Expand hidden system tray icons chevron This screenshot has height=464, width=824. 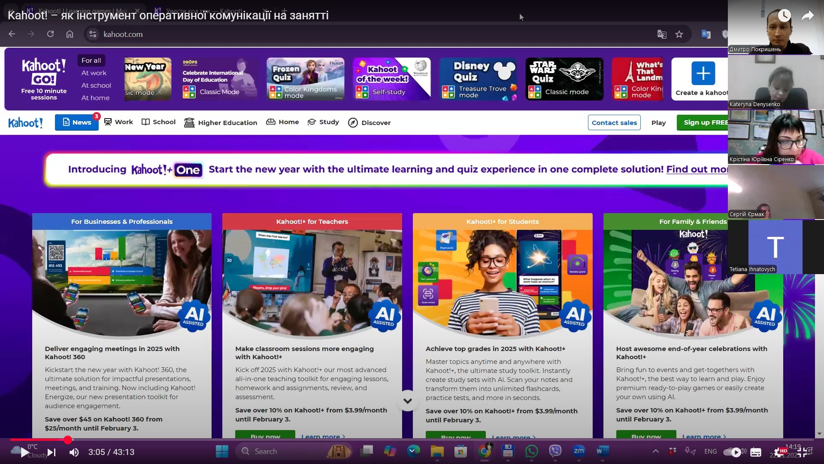(655, 451)
